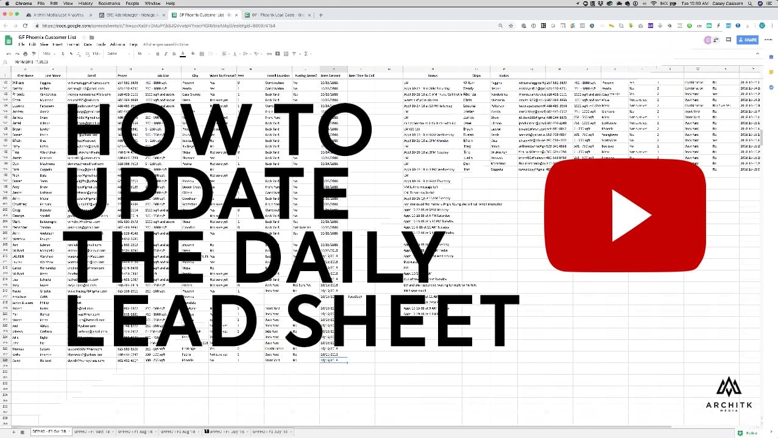
Task: Toggle strikethrough formatting
Action: click(x=174, y=54)
